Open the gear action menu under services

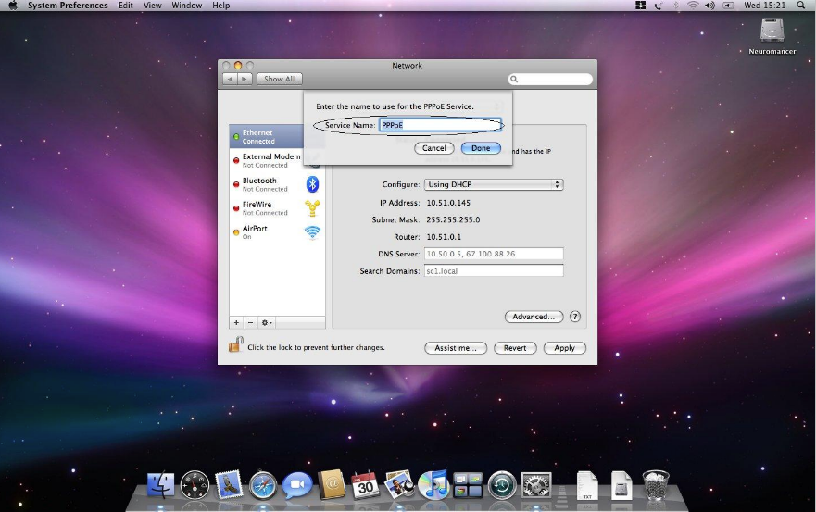[x=267, y=322]
